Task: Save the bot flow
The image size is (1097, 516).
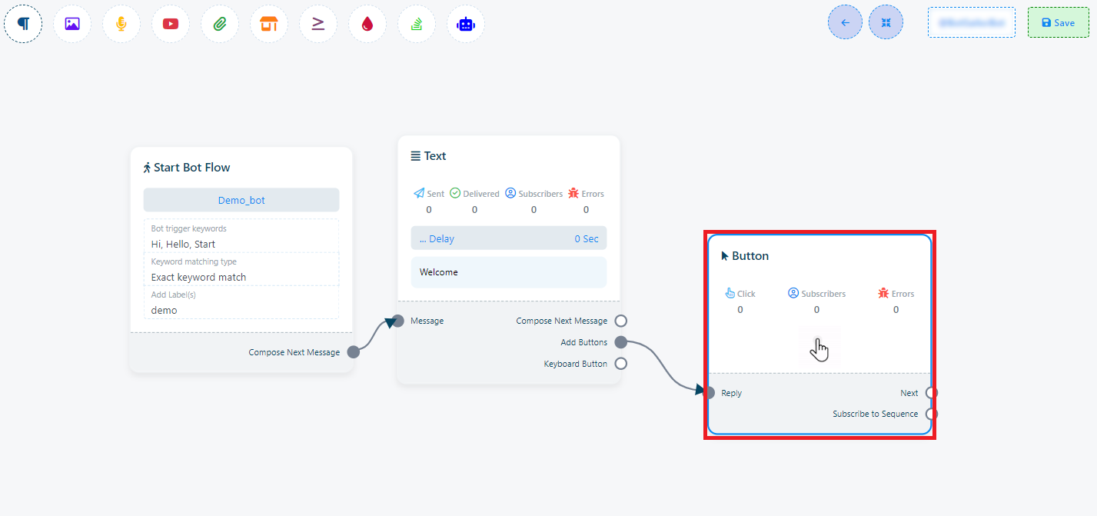Action: (1058, 22)
